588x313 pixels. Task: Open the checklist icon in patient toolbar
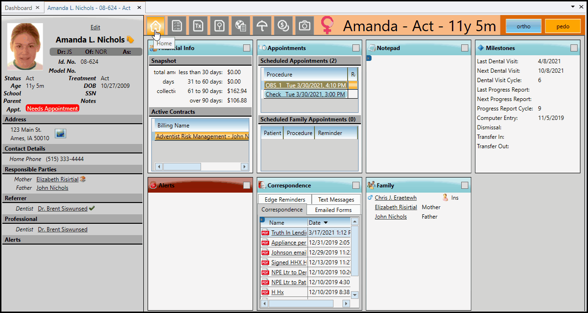[177, 25]
